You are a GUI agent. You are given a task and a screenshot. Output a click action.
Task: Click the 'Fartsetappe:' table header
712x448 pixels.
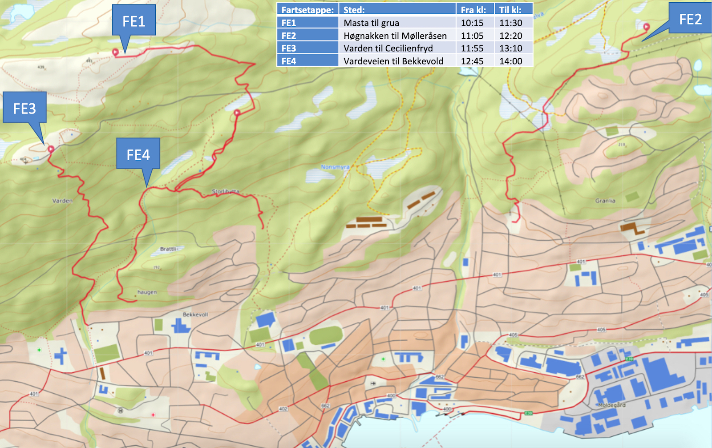pos(307,10)
